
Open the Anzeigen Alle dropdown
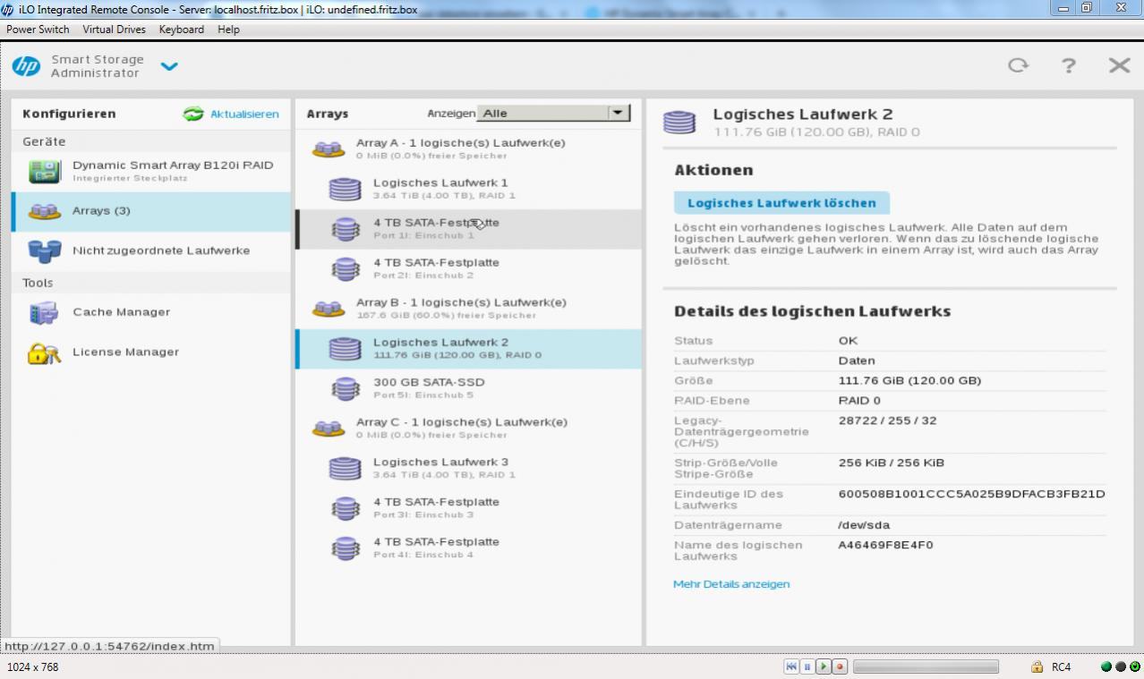(553, 113)
